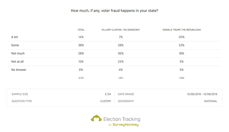Click the NATIONAL geography value

(211, 101)
